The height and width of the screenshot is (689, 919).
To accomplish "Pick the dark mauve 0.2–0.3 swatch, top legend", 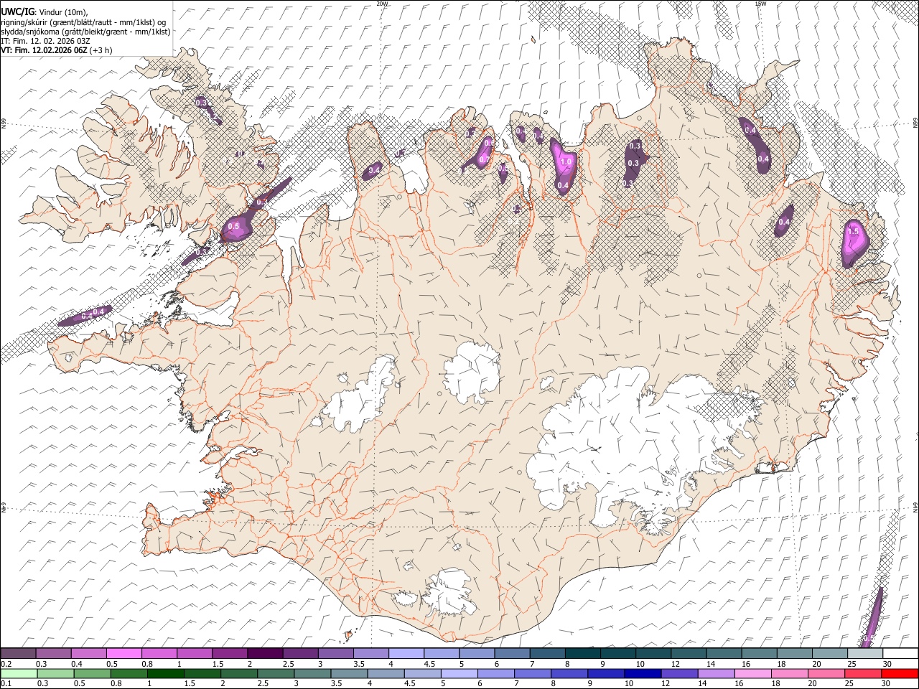I will click(x=18, y=654).
